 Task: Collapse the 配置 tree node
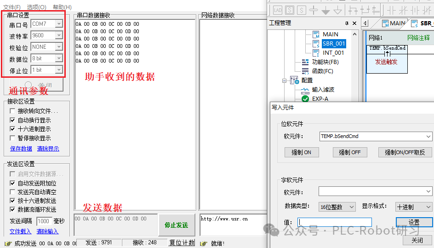coord(284,81)
